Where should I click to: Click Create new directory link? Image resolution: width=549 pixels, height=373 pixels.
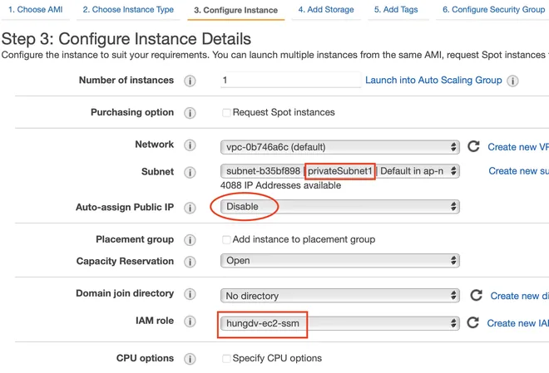click(520, 296)
